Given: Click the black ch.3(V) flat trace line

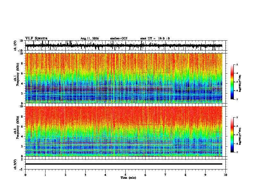Looking at the screenshot, I should click(x=124, y=164).
